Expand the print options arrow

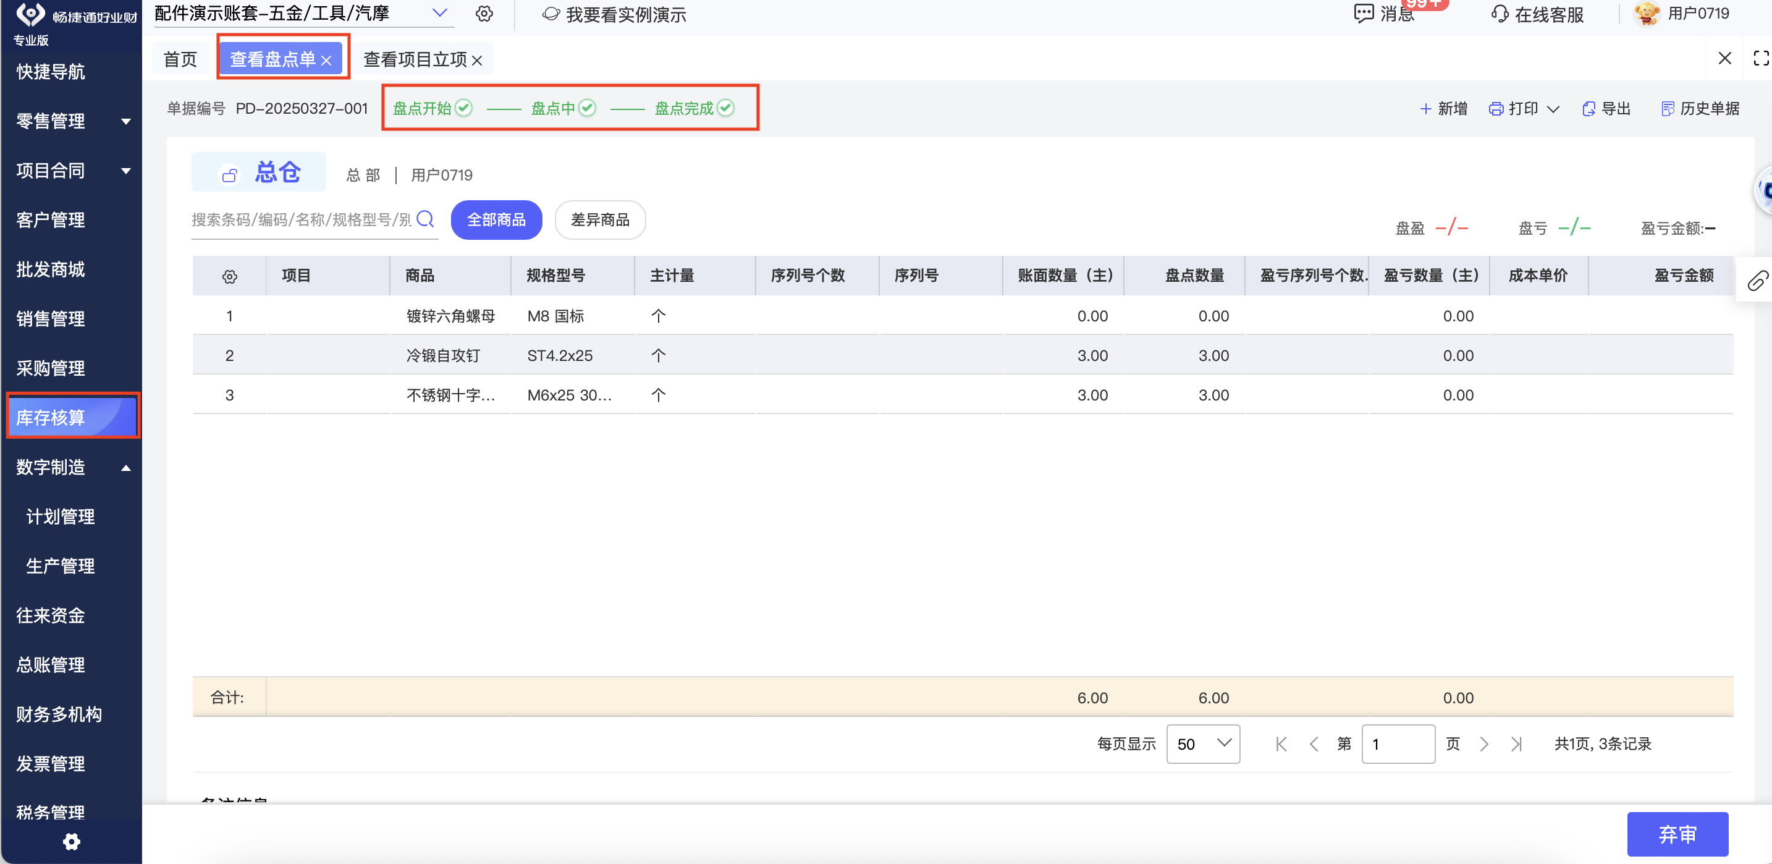(x=1553, y=109)
